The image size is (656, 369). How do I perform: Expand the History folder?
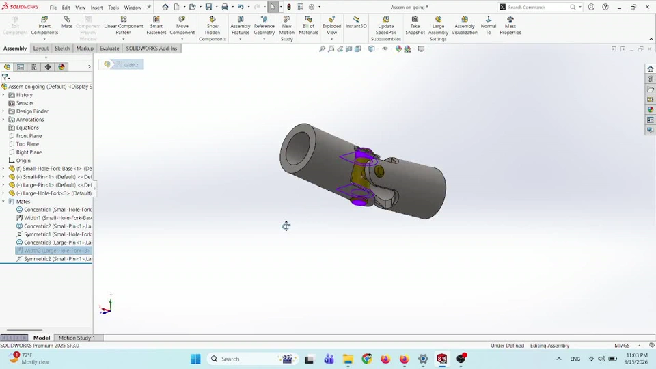point(3,95)
